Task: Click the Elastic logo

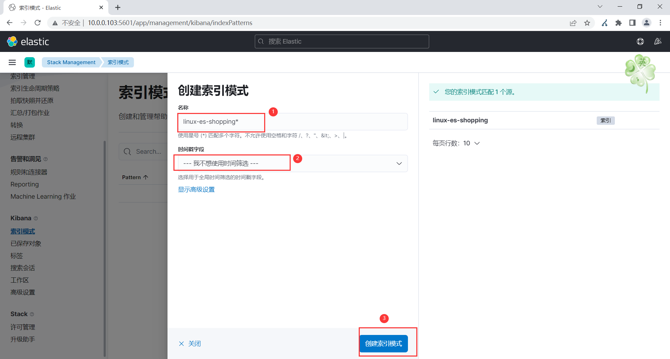Action: 28,41
